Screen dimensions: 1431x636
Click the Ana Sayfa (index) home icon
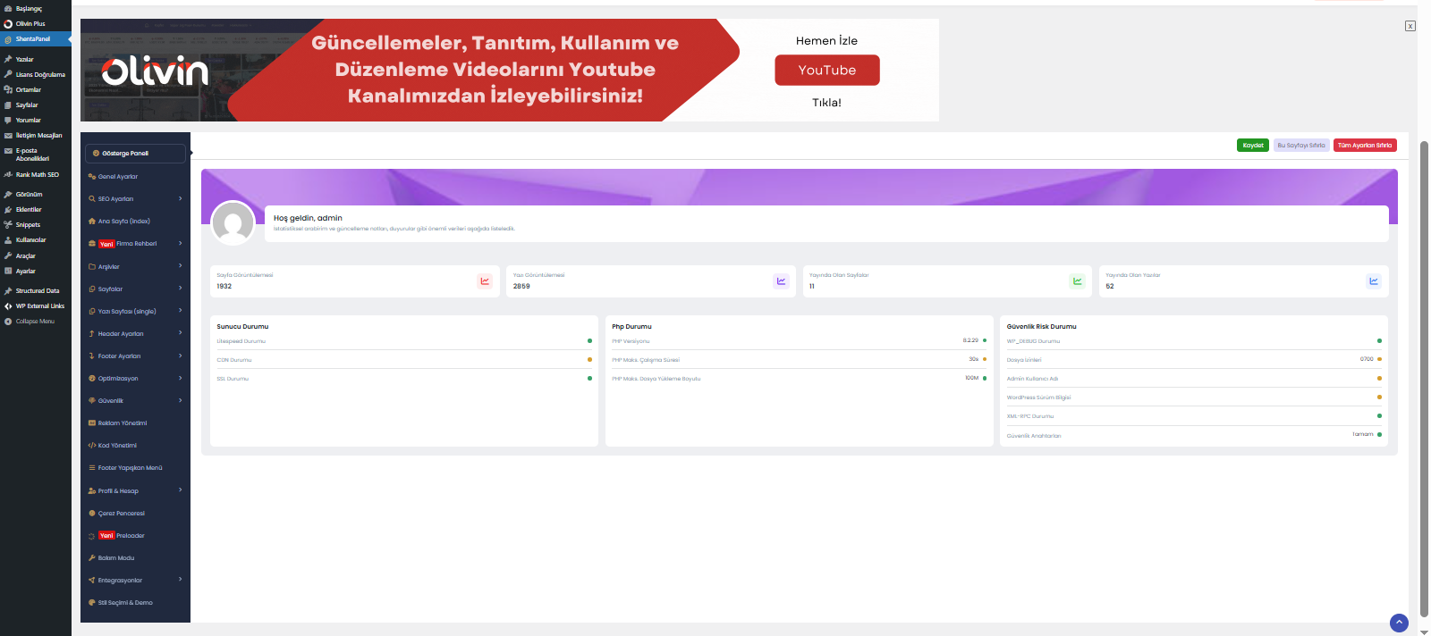tap(92, 222)
